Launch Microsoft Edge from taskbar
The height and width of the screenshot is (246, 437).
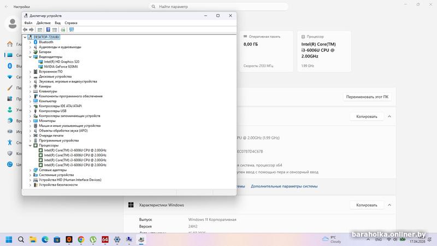point(45,239)
